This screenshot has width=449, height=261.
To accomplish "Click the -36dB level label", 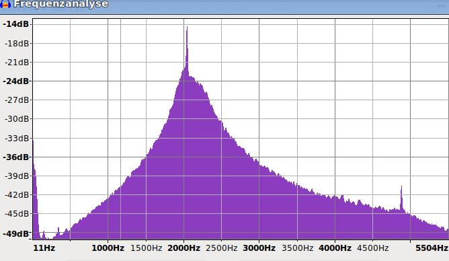I will point(16,157).
